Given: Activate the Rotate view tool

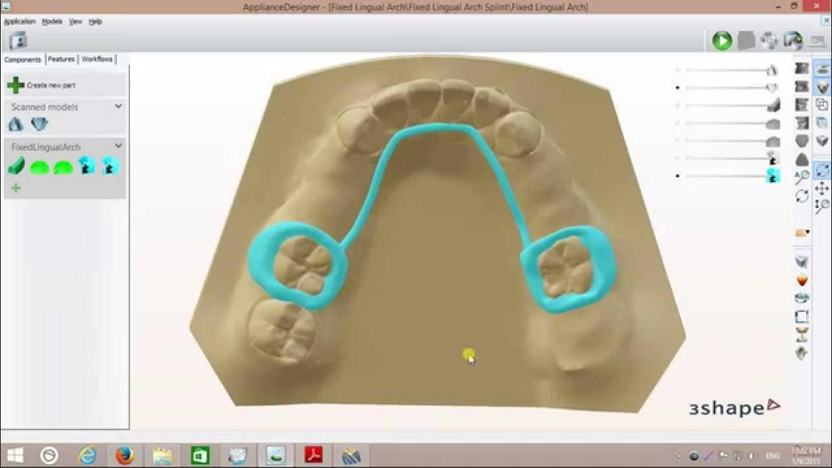Looking at the screenshot, I should (822, 171).
